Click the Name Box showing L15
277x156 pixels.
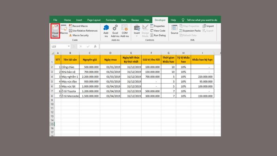click(59, 46)
